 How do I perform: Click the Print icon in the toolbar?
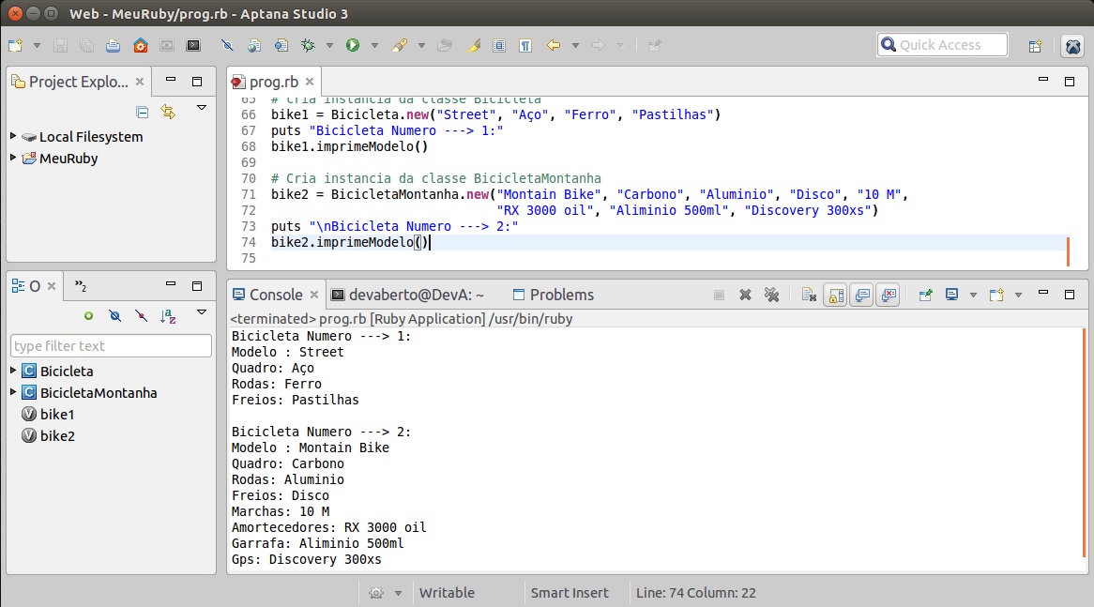point(113,45)
